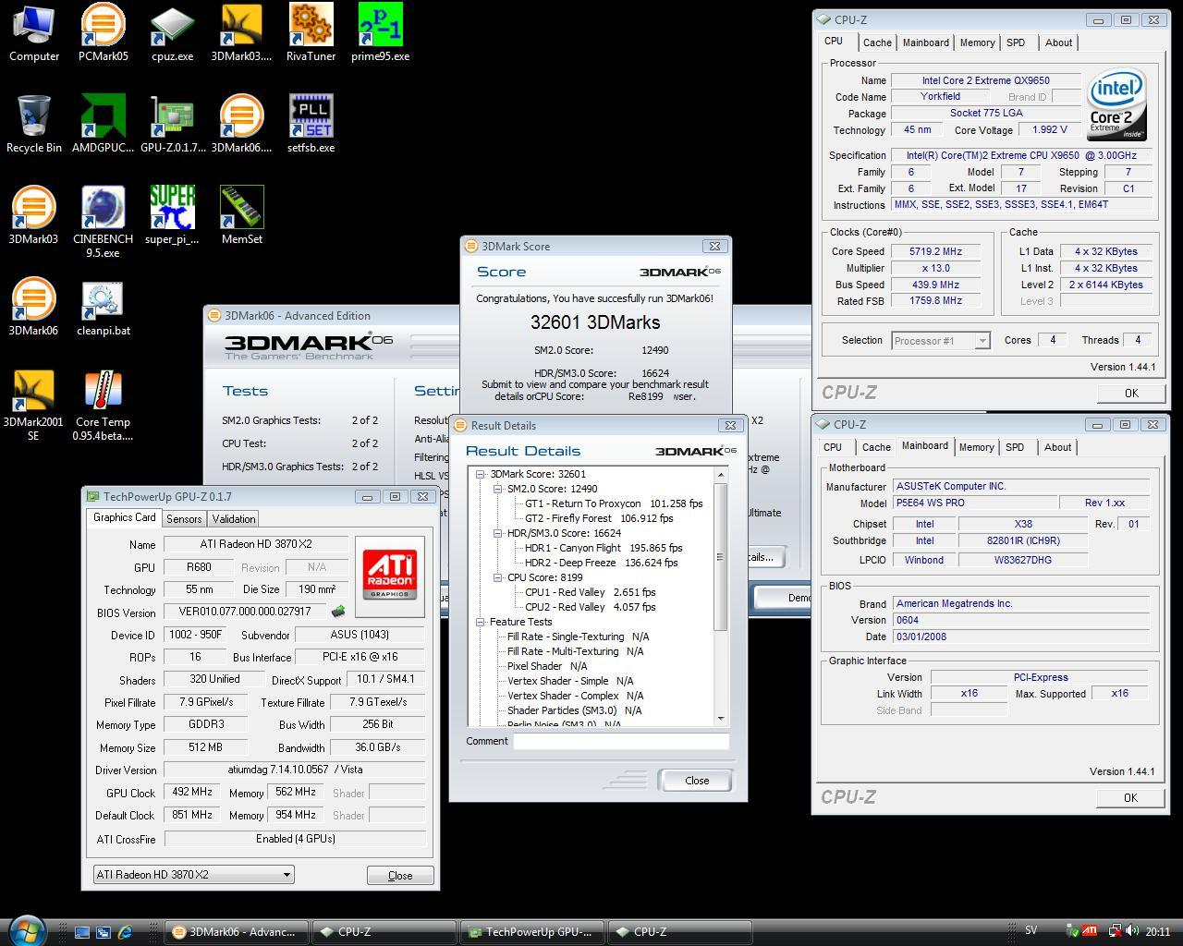1183x946 pixels.
Task: Collapse the HDR/SM3.0 Score 16624 tree node
Action: pyautogui.click(x=497, y=533)
